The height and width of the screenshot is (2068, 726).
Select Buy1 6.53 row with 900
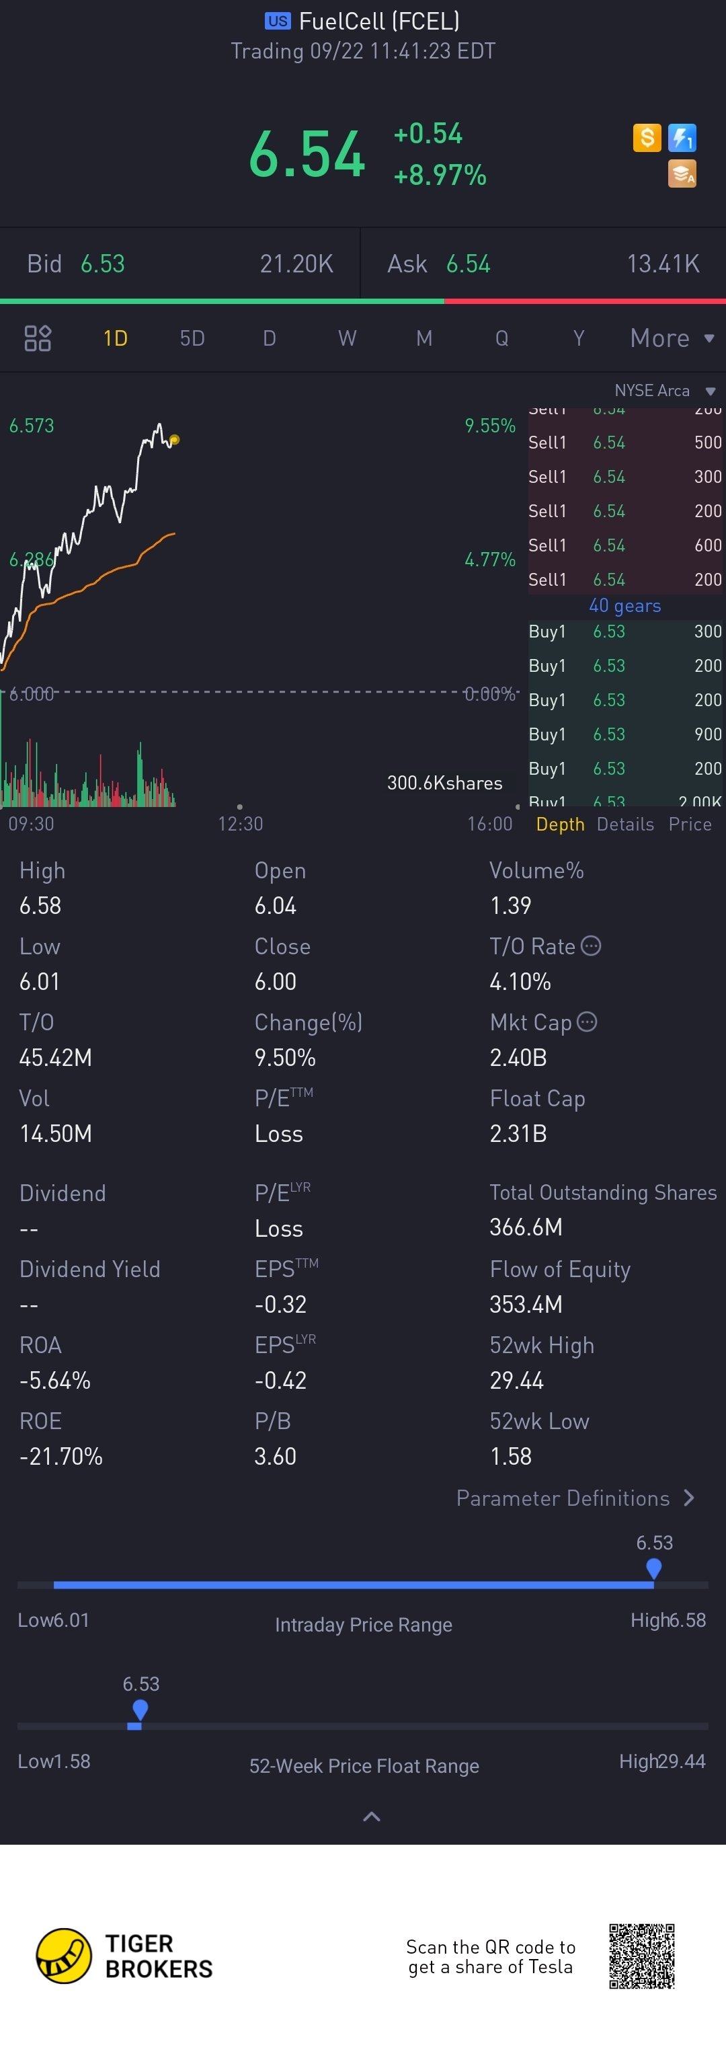tap(625, 734)
